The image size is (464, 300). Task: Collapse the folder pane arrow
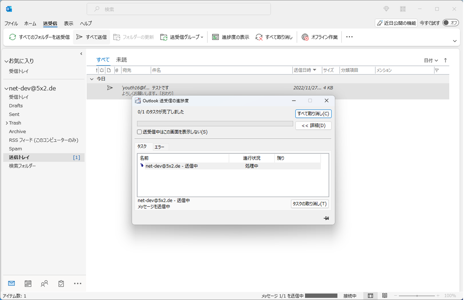[81, 54]
